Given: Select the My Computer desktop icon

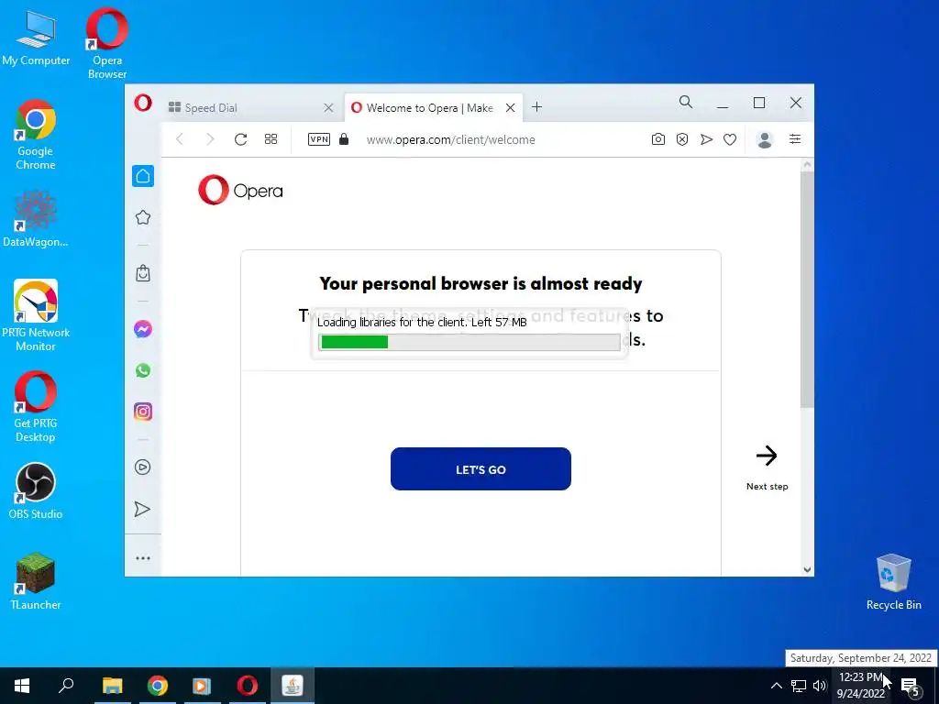Looking at the screenshot, I should [x=36, y=38].
